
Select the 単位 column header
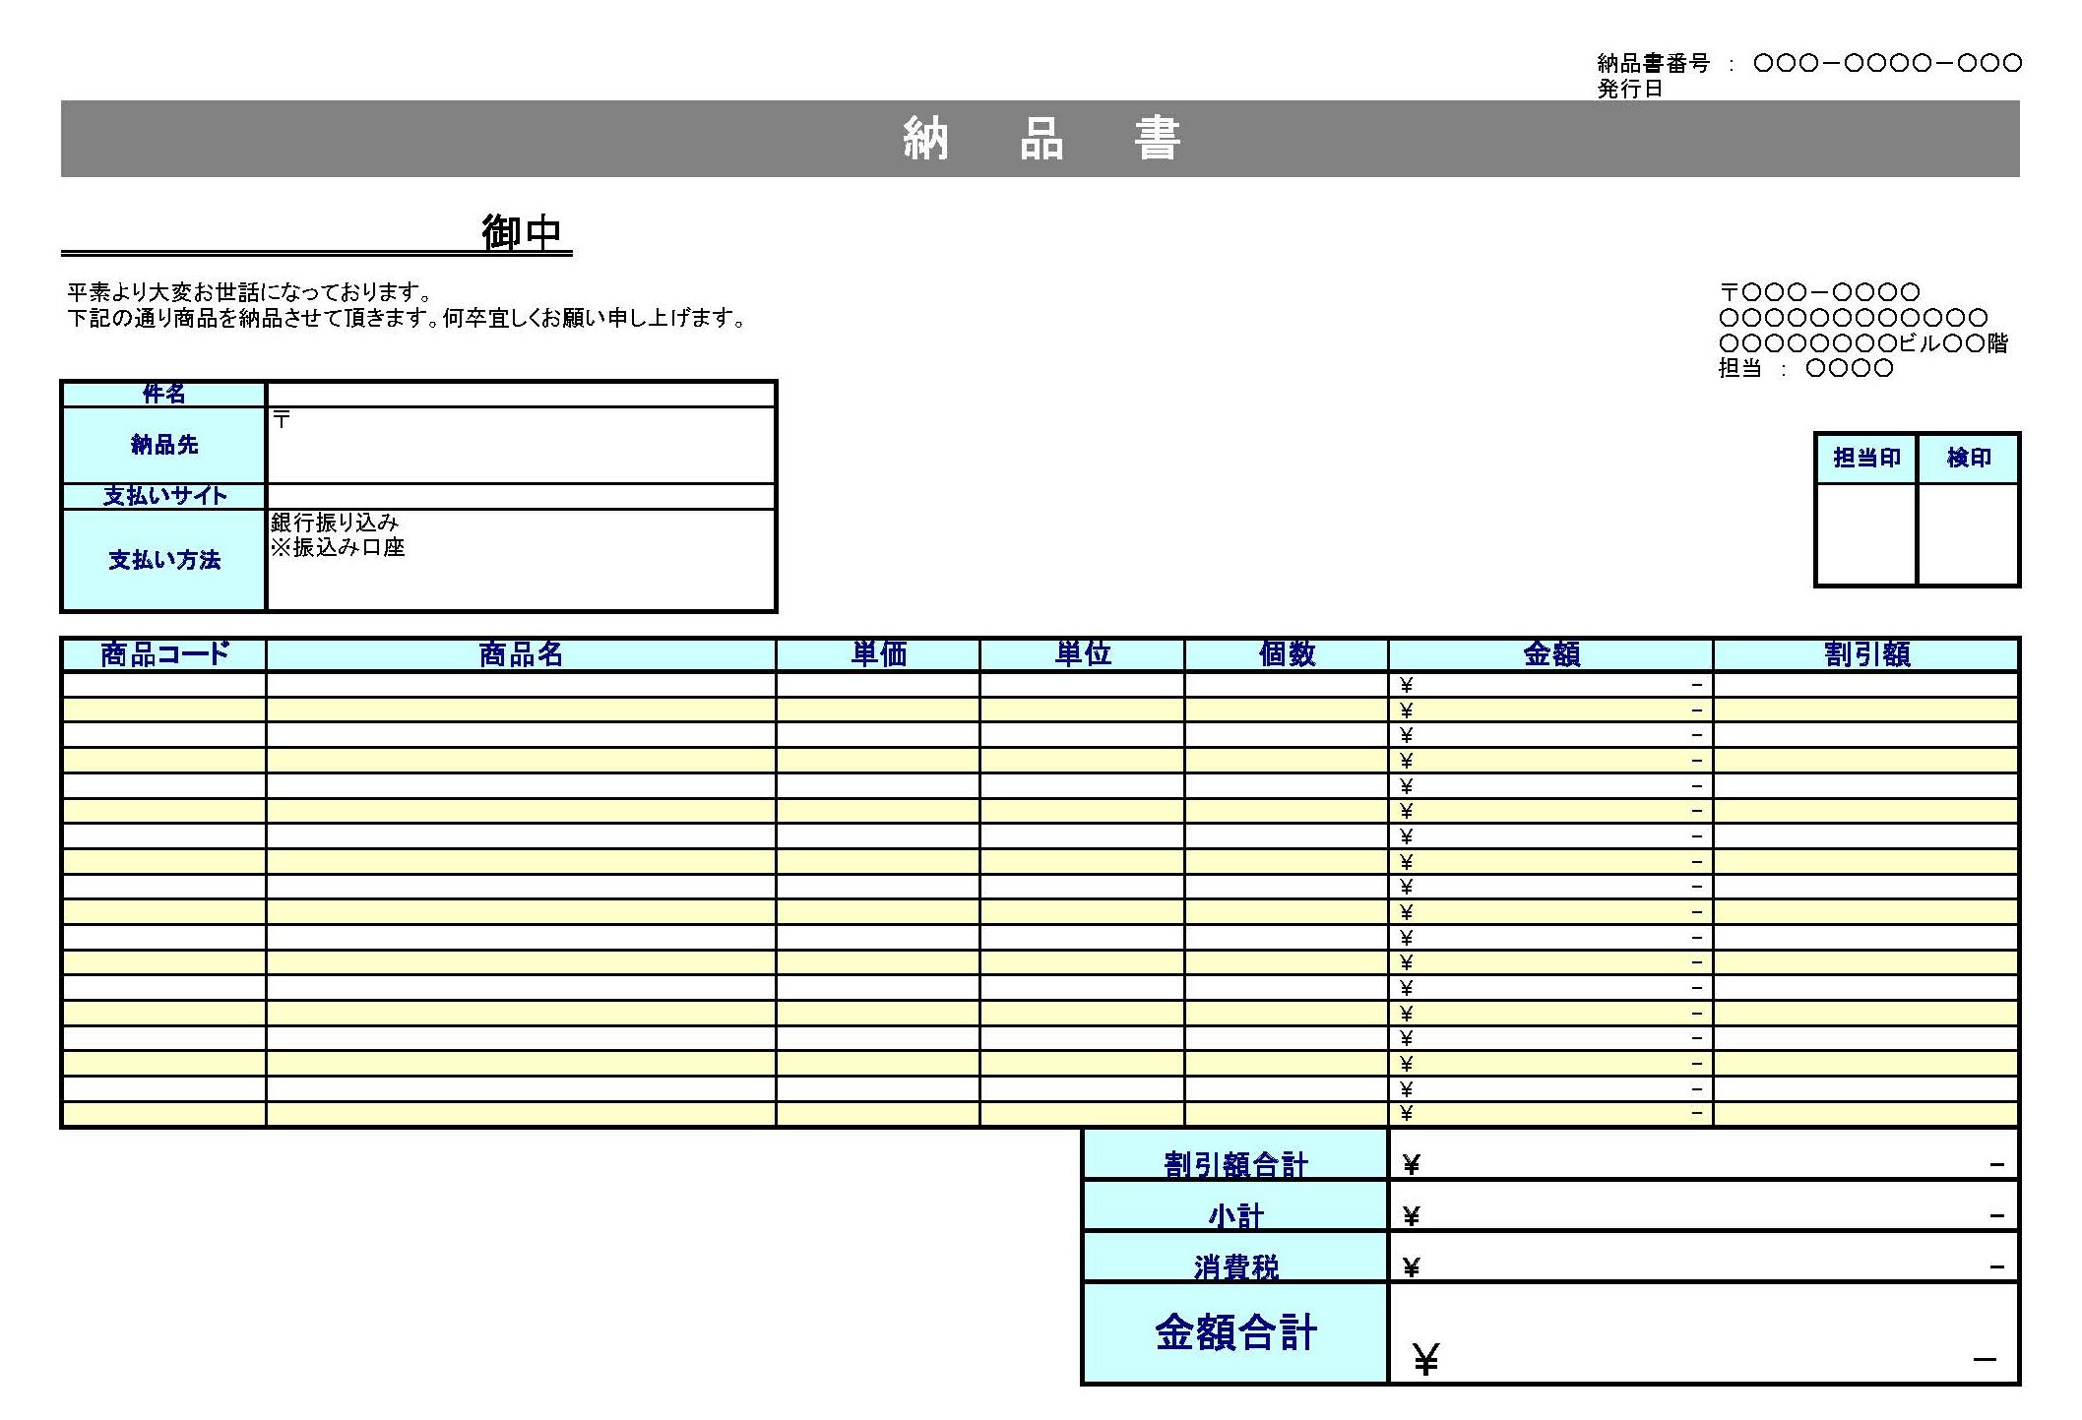point(1083,654)
